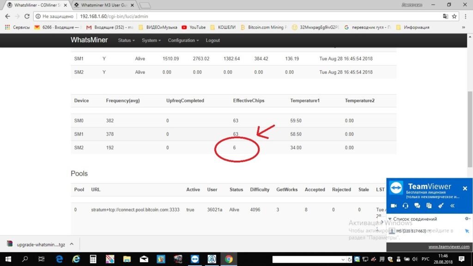Open the Status dropdown menu
Screen dimensions: 473x266
coord(126,41)
